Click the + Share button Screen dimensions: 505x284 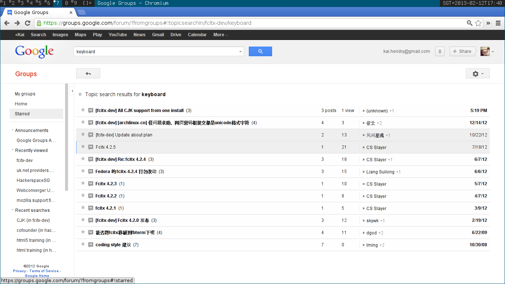click(x=462, y=51)
